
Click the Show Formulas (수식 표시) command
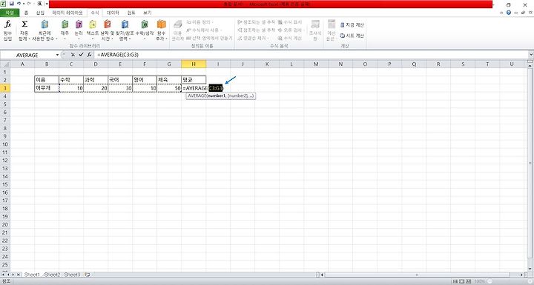pos(290,22)
